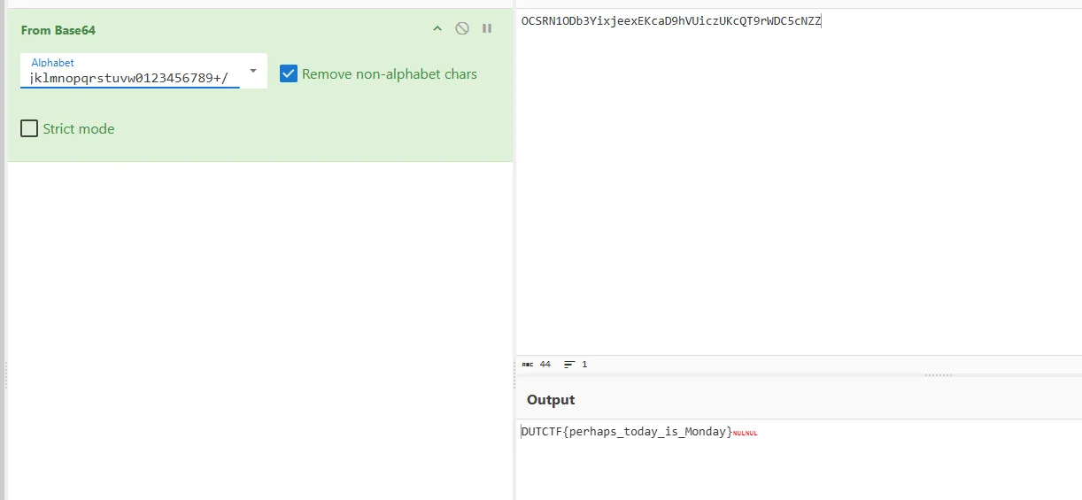Disable the From Base64 operation
Image resolution: width=1082 pixels, height=500 pixels.
pos(462,29)
